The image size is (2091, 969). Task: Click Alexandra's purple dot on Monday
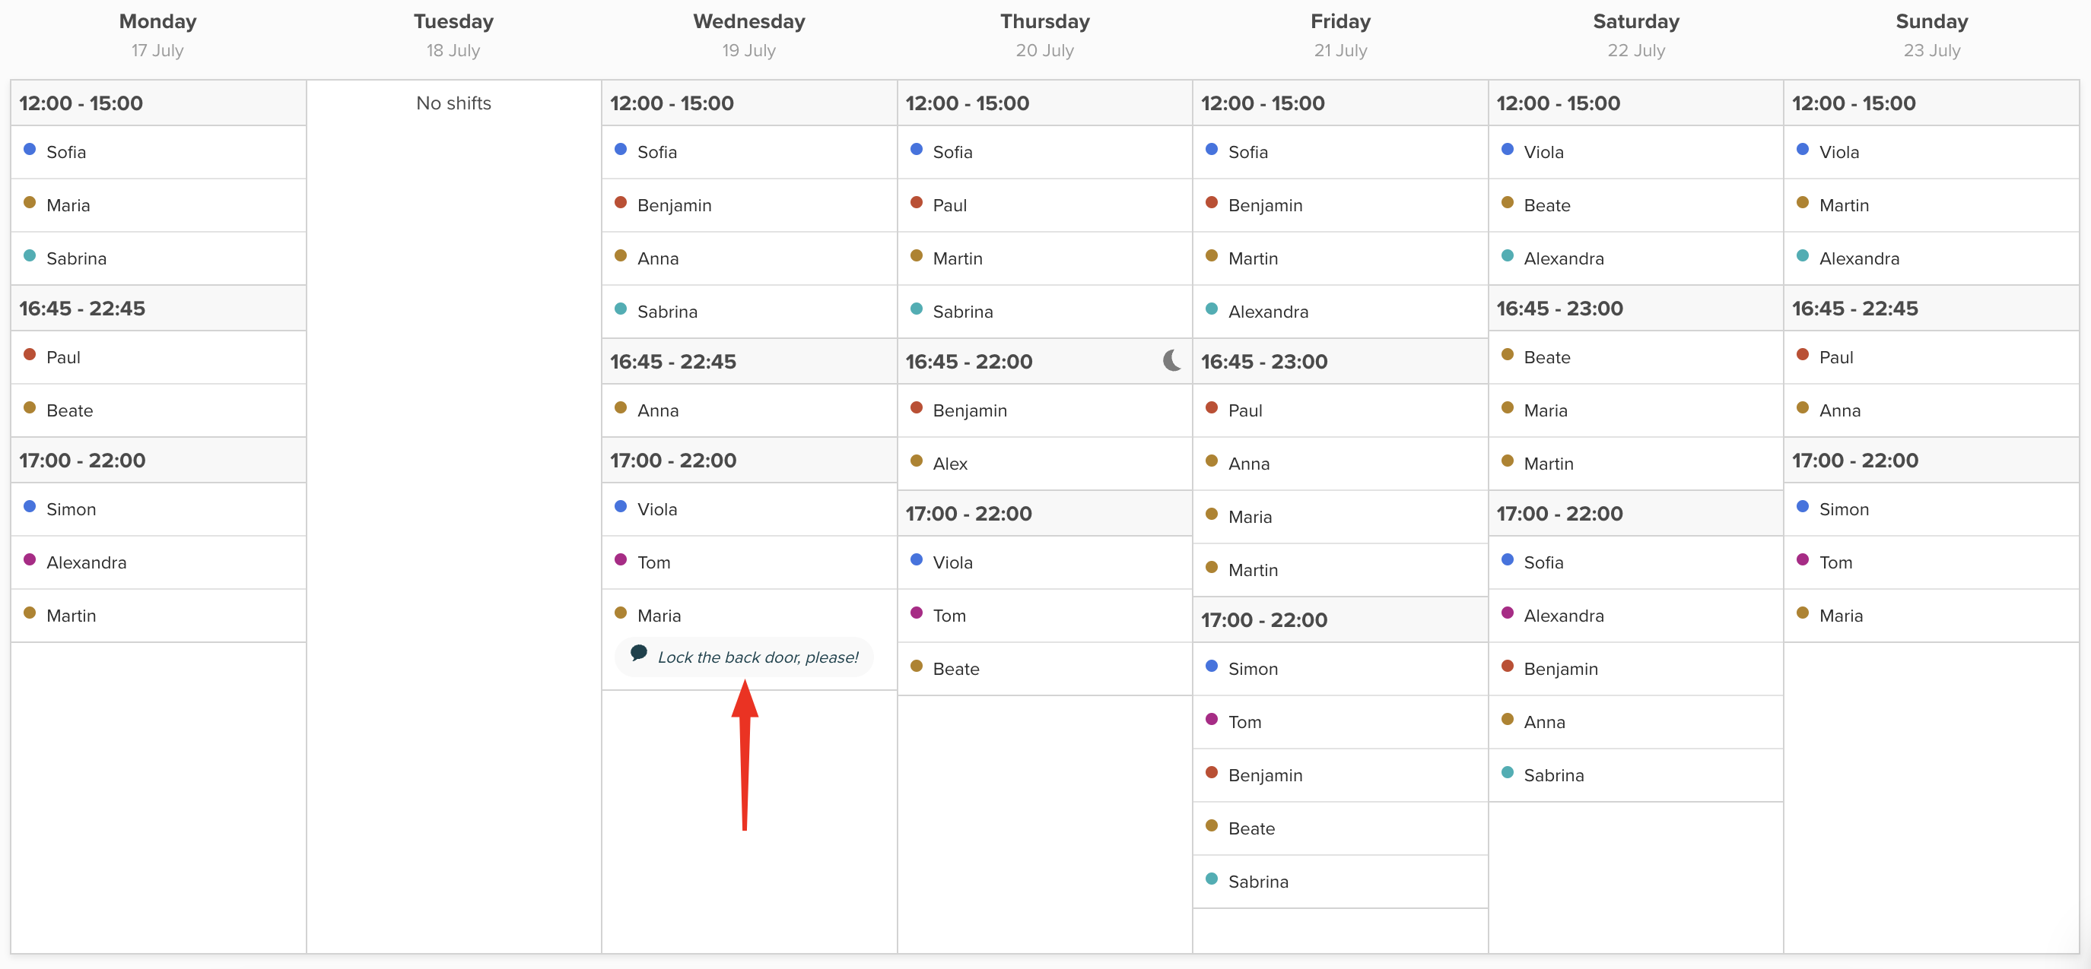[x=30, y=559]
